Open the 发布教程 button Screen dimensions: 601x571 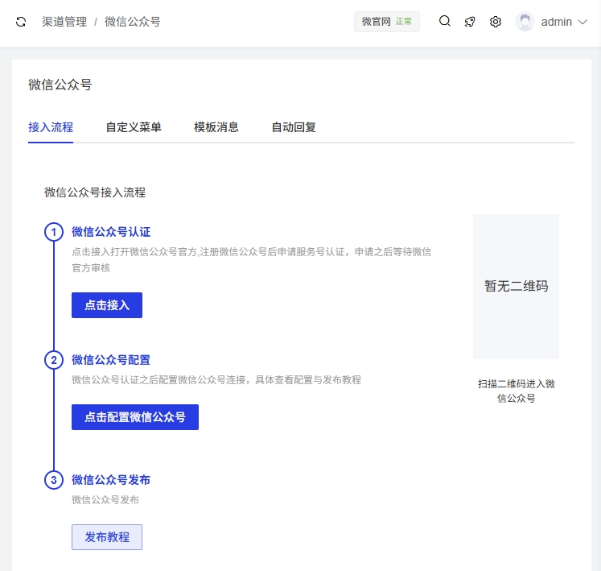[107, 537]
